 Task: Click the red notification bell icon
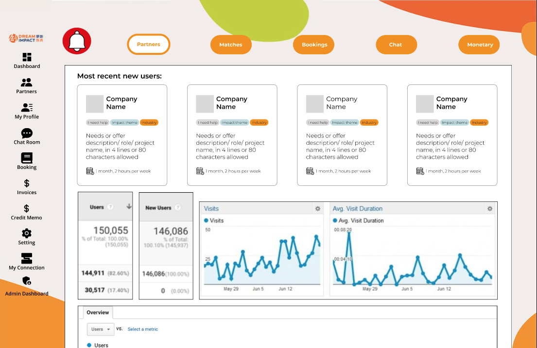[77, 41]
